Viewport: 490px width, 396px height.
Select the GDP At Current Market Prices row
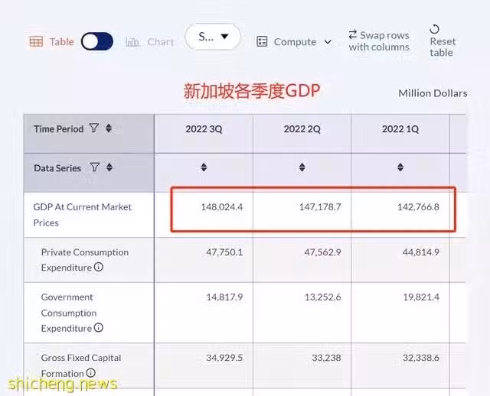(245, 215)
